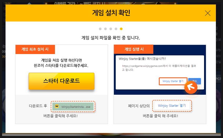Click the 스타터 다운로드 button

(62, 81)
